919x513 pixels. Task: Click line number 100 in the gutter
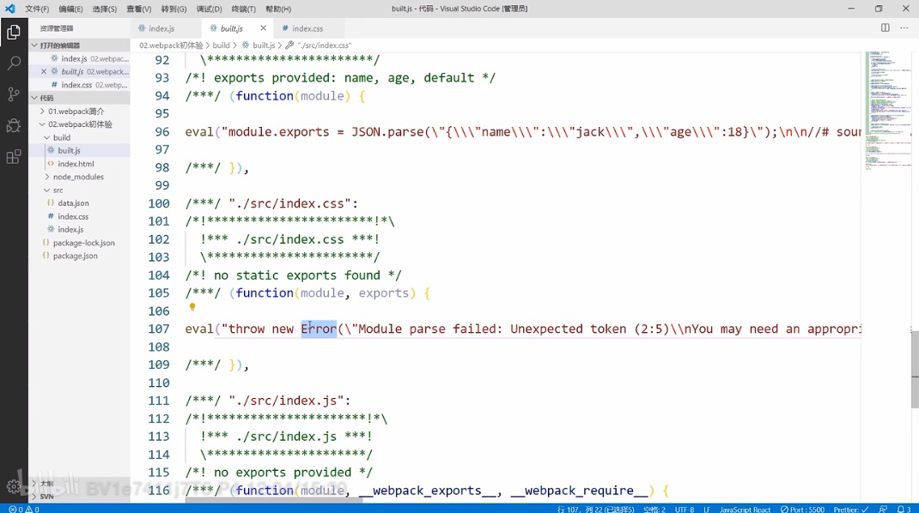159,203
